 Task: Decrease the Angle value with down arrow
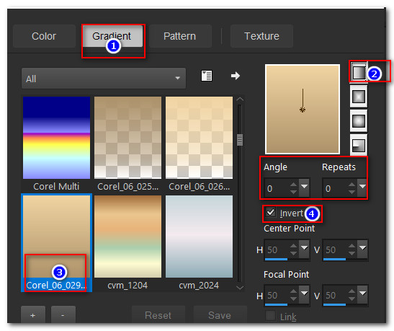(x=293, y=192)
